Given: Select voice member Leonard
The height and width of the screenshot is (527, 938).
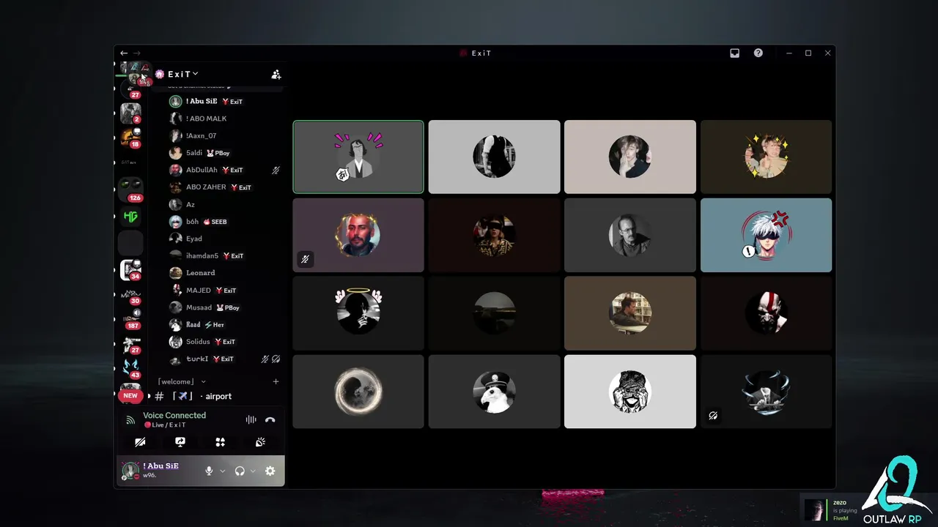Looking at the screenshot, I should [225, 272].
